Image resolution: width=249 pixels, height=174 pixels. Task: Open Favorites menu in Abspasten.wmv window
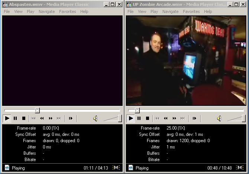[x=68, y=11]
